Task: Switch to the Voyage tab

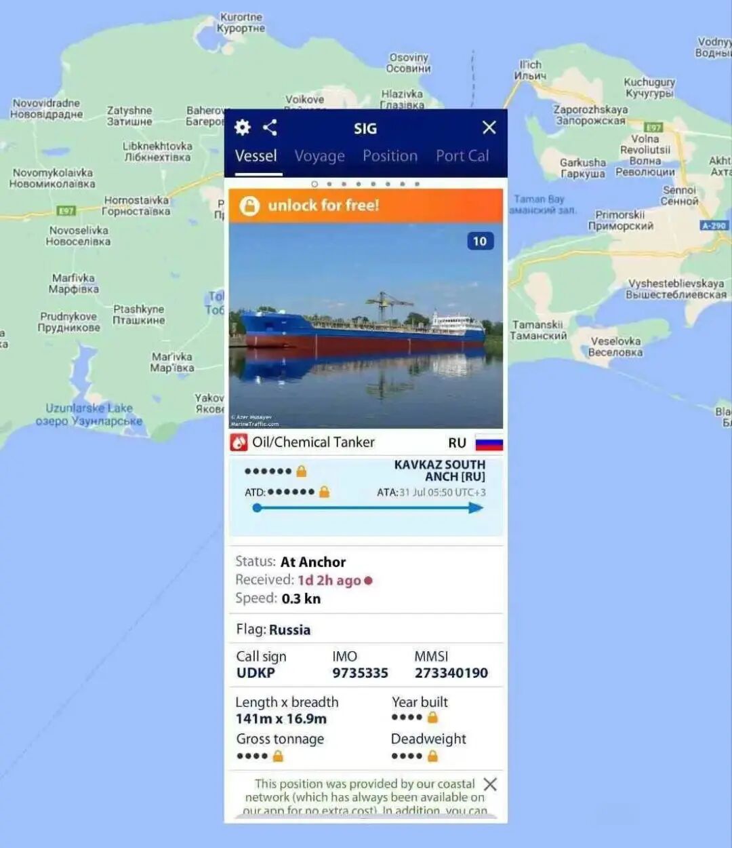Action: click(x=320, y=156)
